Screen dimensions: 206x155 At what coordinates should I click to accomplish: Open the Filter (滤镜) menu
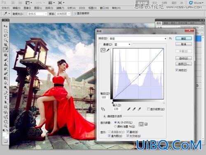(x=60, y=8)
